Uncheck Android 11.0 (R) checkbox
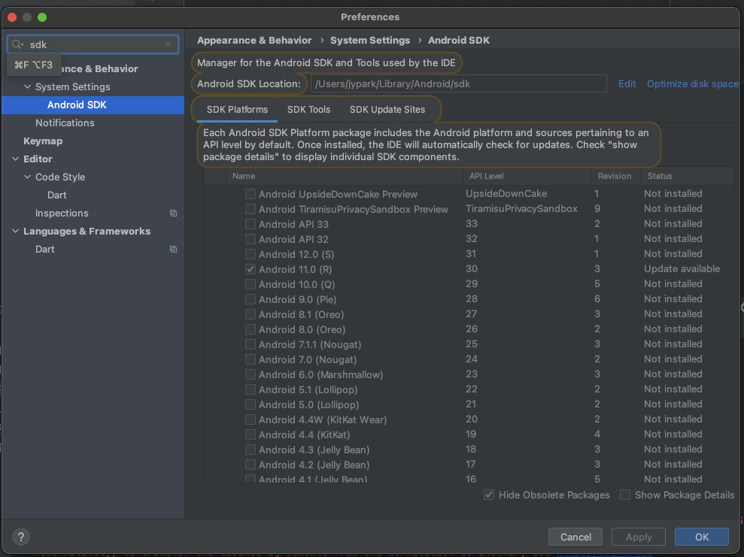Screen dimensions: 744x557 click(x=251, y=269)
